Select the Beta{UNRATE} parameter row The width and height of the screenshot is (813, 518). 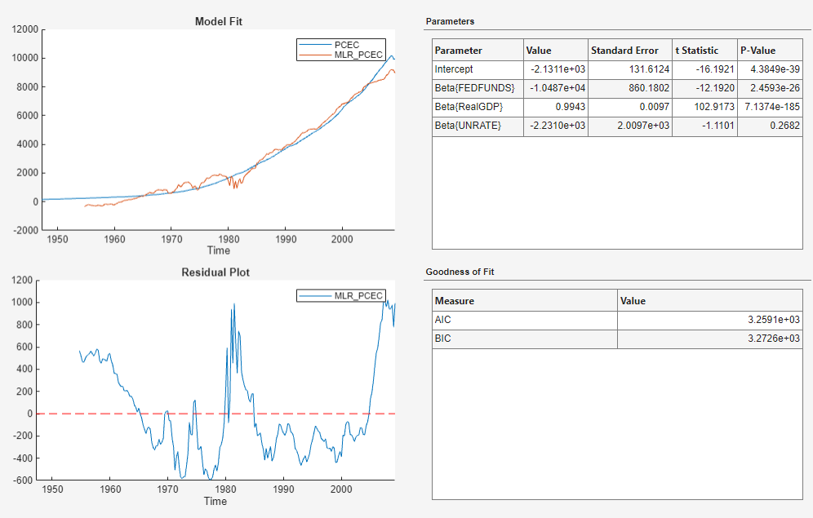(469, 126)
